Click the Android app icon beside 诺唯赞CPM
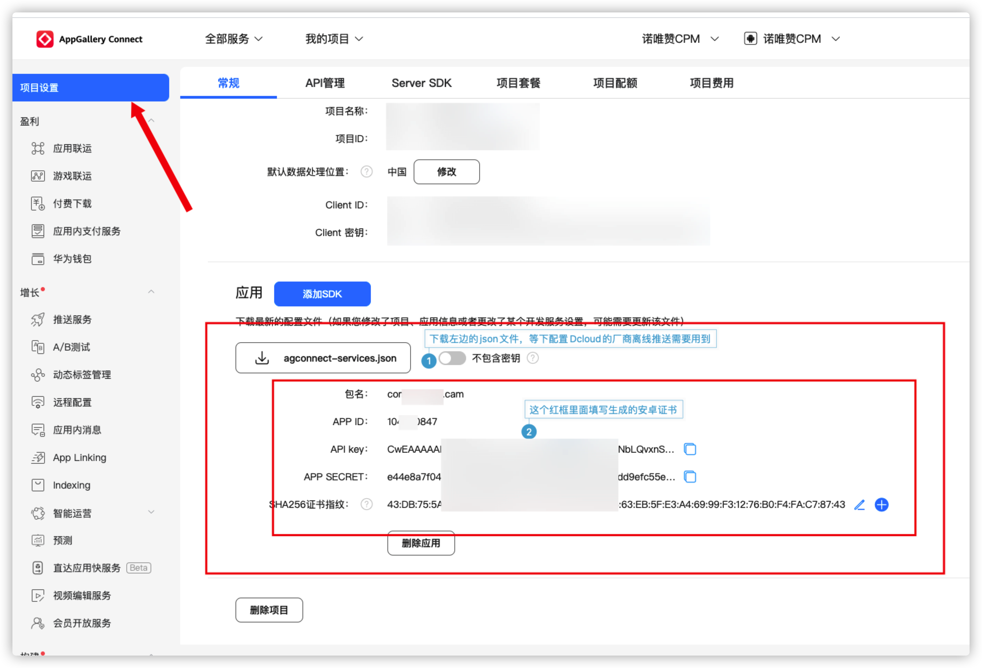The width and height of the screenshot is (982, 668). point(750,39)
